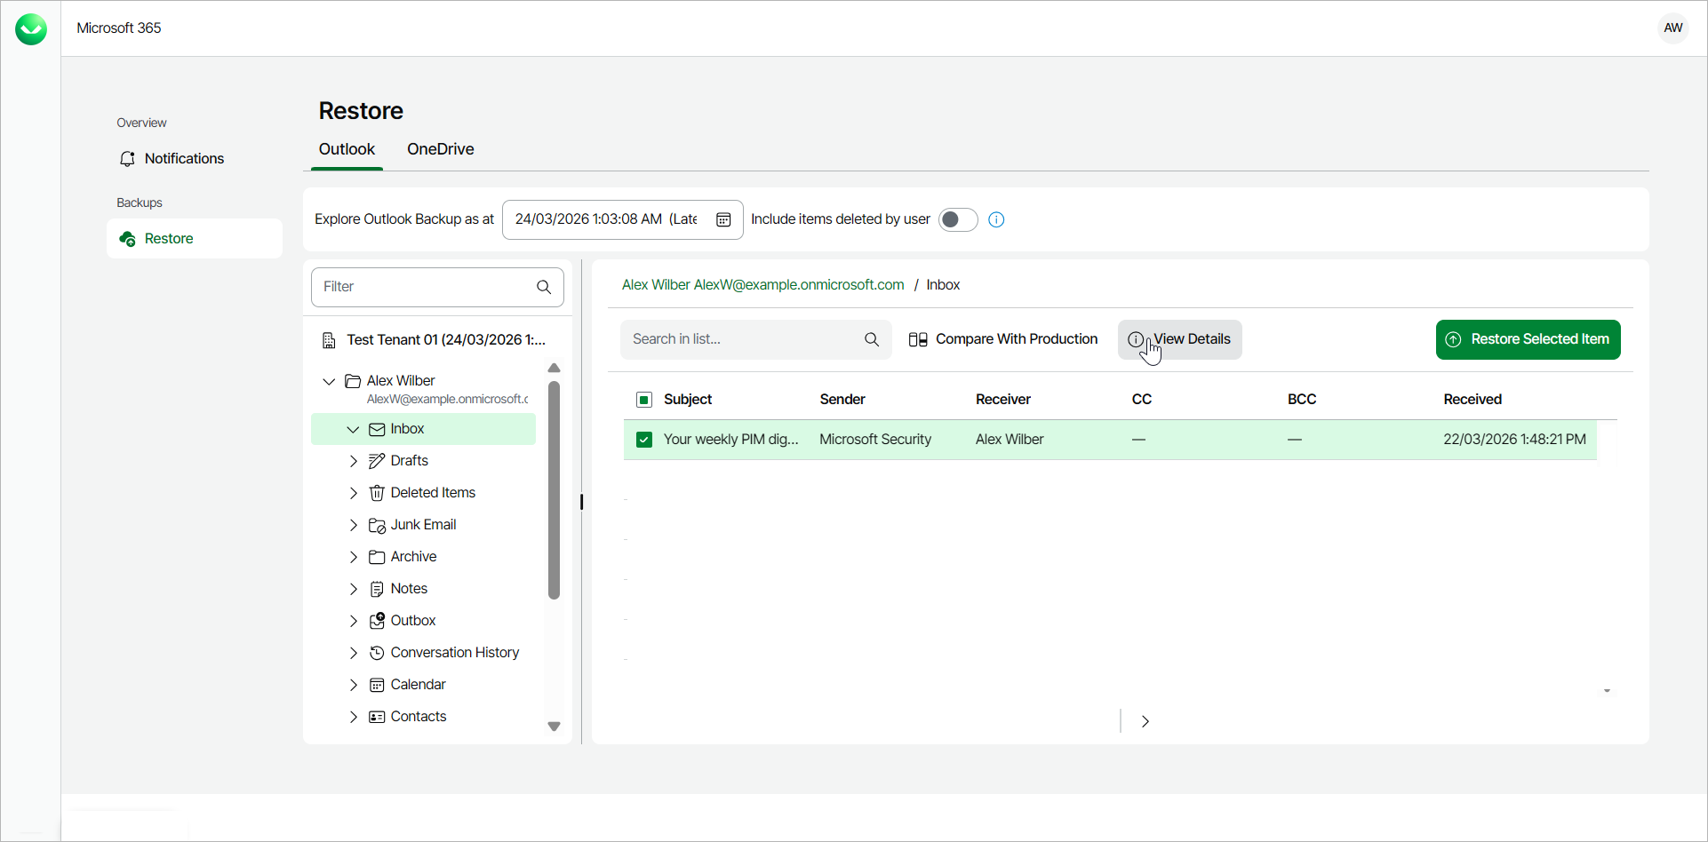Collapse the Alex Wilber mailbox tree

(329, 381)
